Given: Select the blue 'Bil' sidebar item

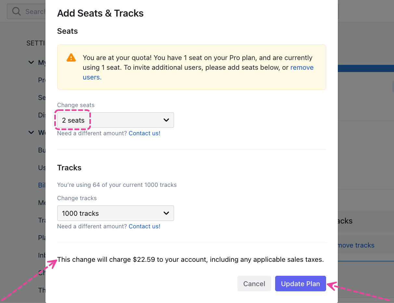Looking at the screenshot, I should pos(42,185).
